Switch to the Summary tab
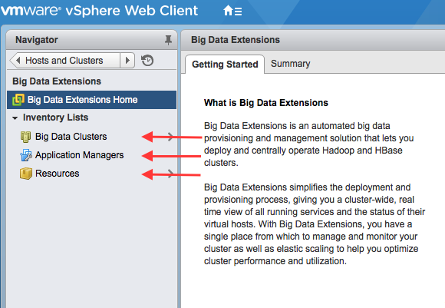 click(x=290, y=64)
